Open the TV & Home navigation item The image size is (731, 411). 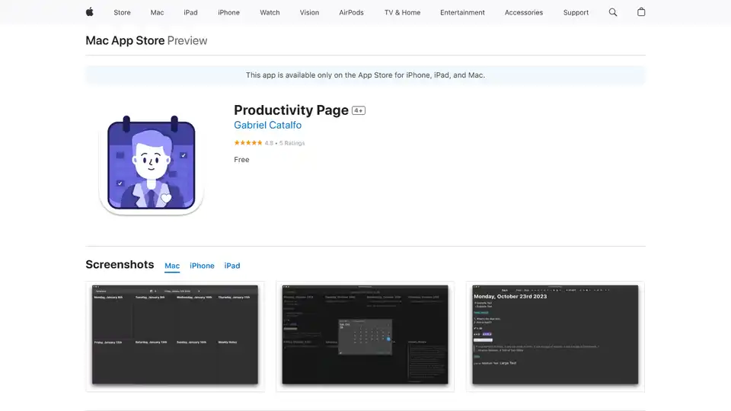coord(402,13)
